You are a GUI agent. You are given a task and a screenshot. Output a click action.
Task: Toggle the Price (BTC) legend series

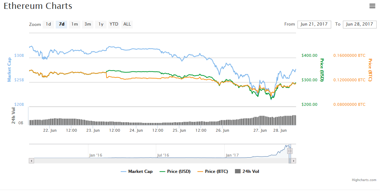point(213,171)
